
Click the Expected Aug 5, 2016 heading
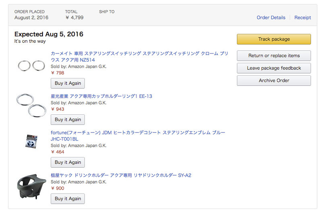(49, 34)
